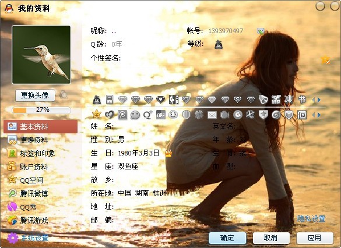Click the birthday crown icon beside the birth date

168,154
